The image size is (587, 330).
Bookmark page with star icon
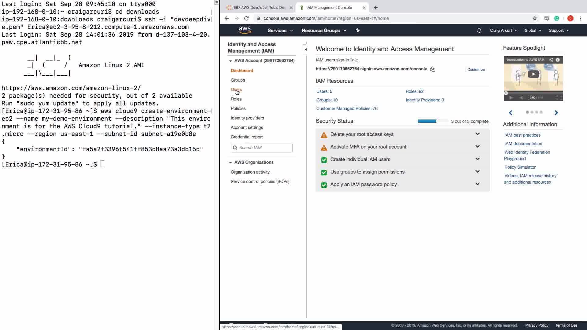[534, 18]
